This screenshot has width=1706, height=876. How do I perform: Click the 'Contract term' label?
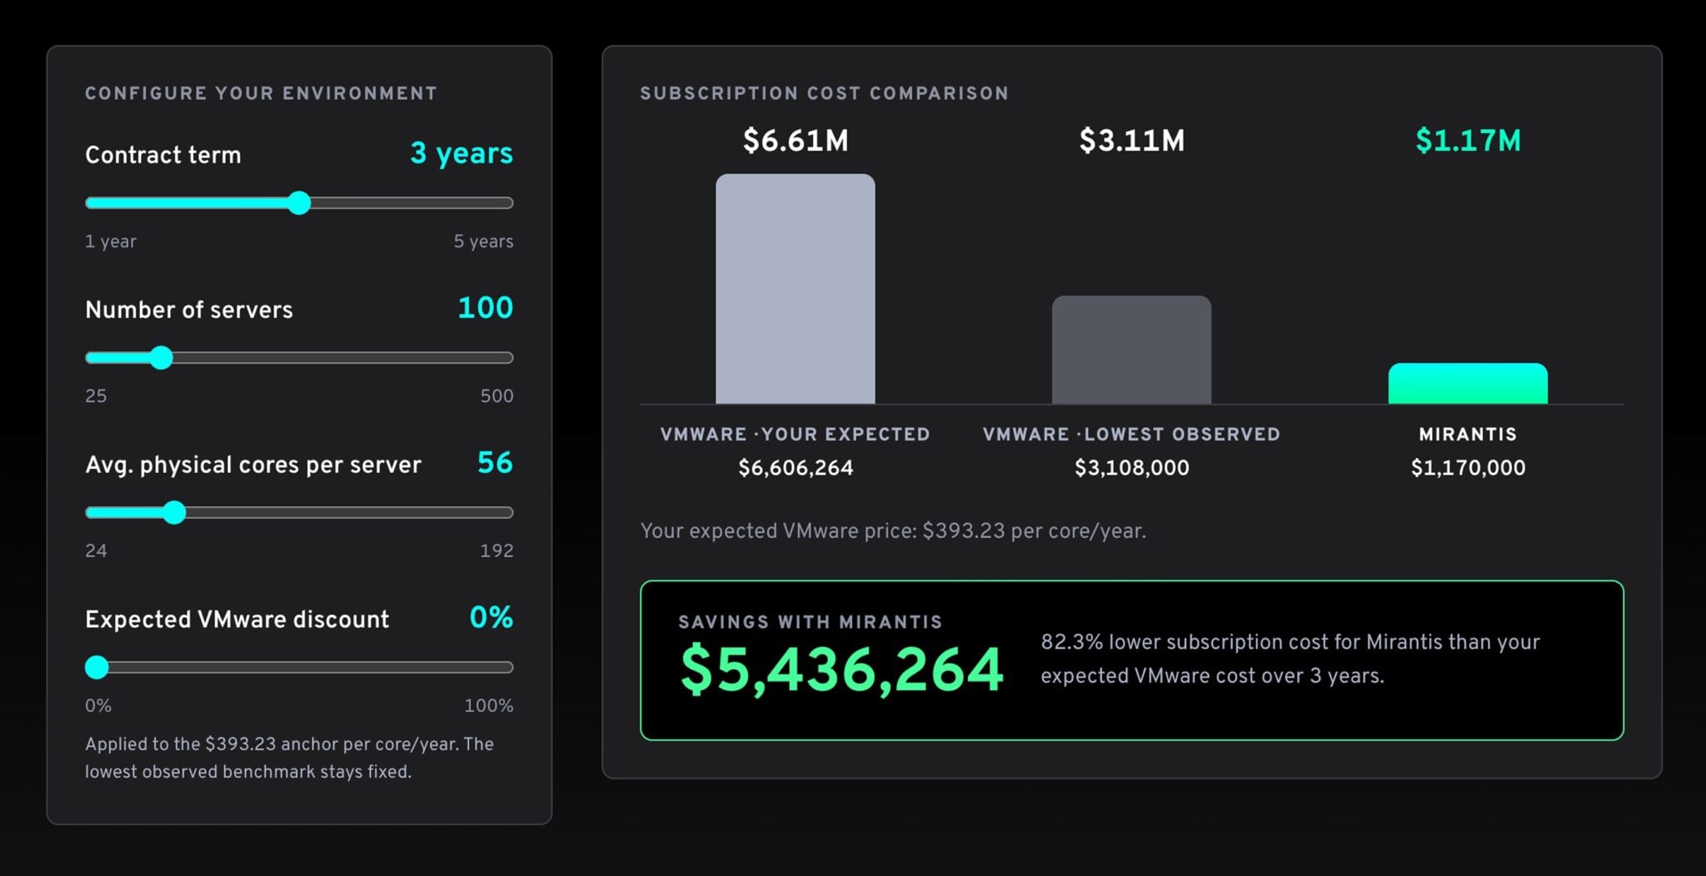pyautogui.click(x=162, y=155)
